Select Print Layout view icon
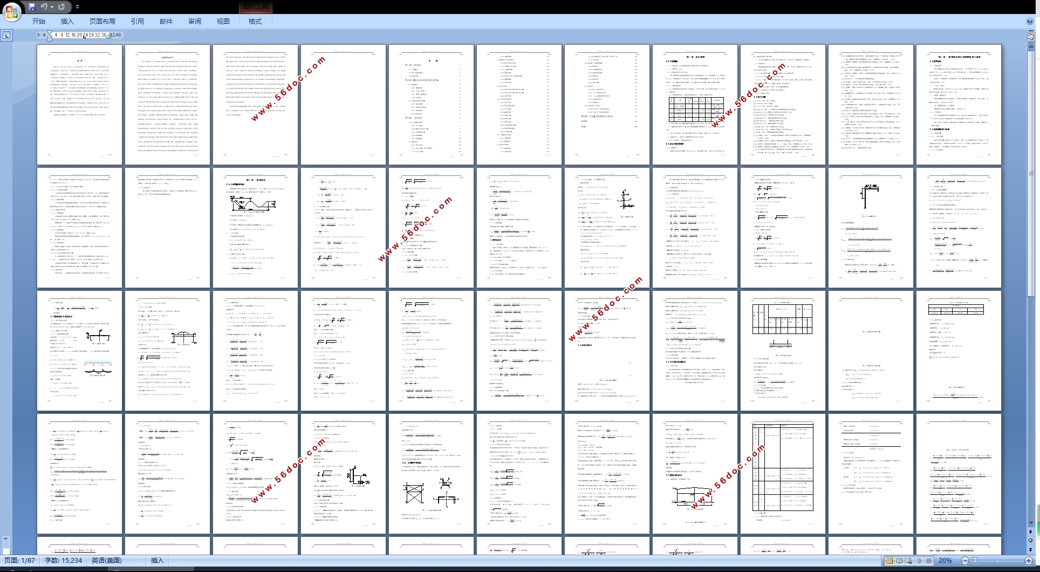 [x=890, y=561]
